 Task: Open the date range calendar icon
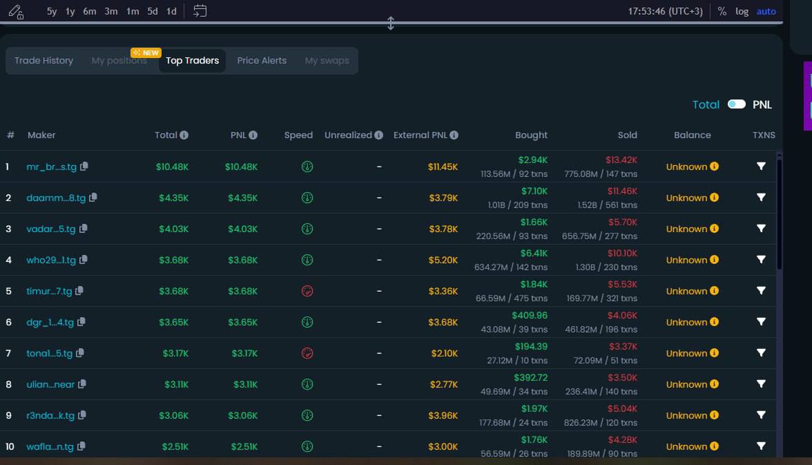tap(200, 11)
